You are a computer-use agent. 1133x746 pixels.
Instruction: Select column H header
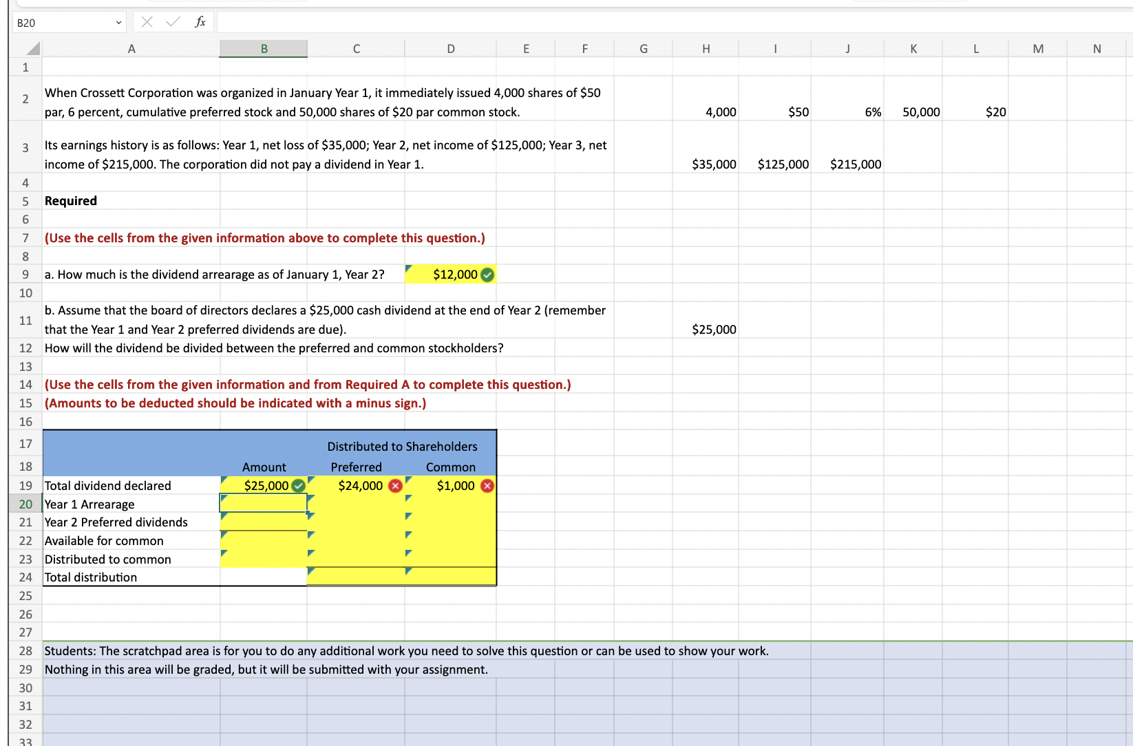point(706,48)
